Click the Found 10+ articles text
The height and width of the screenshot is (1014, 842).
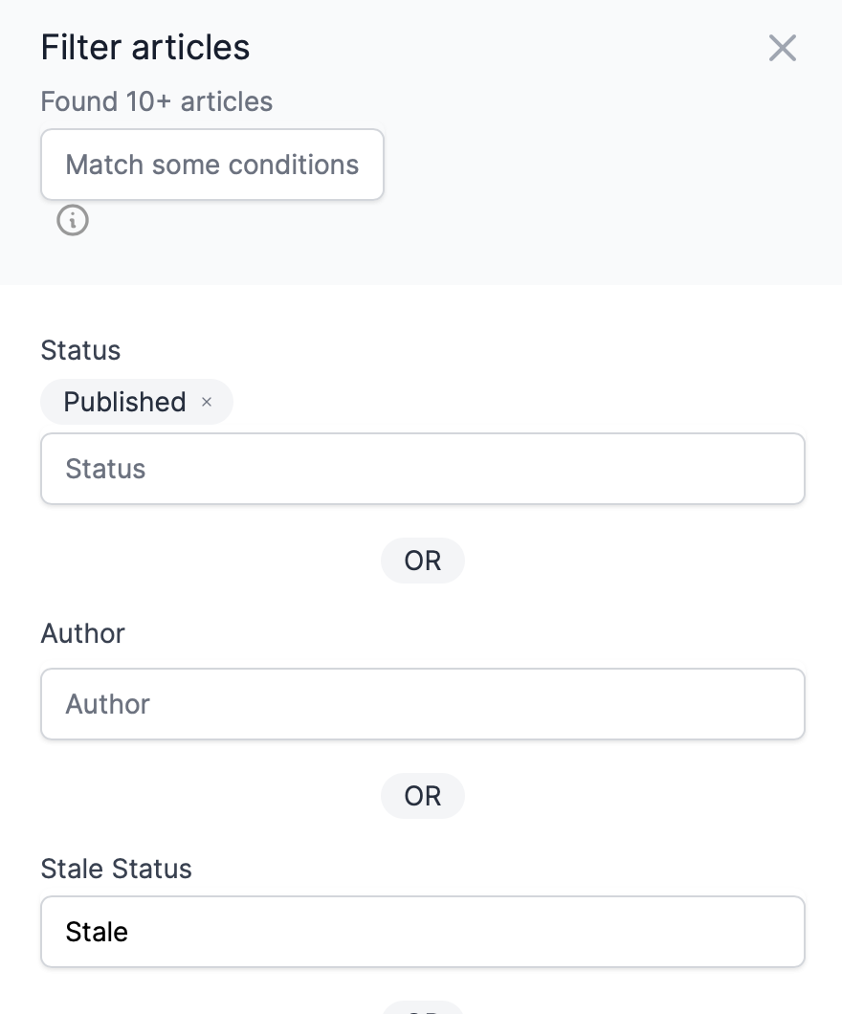click(x=157, y=101)
